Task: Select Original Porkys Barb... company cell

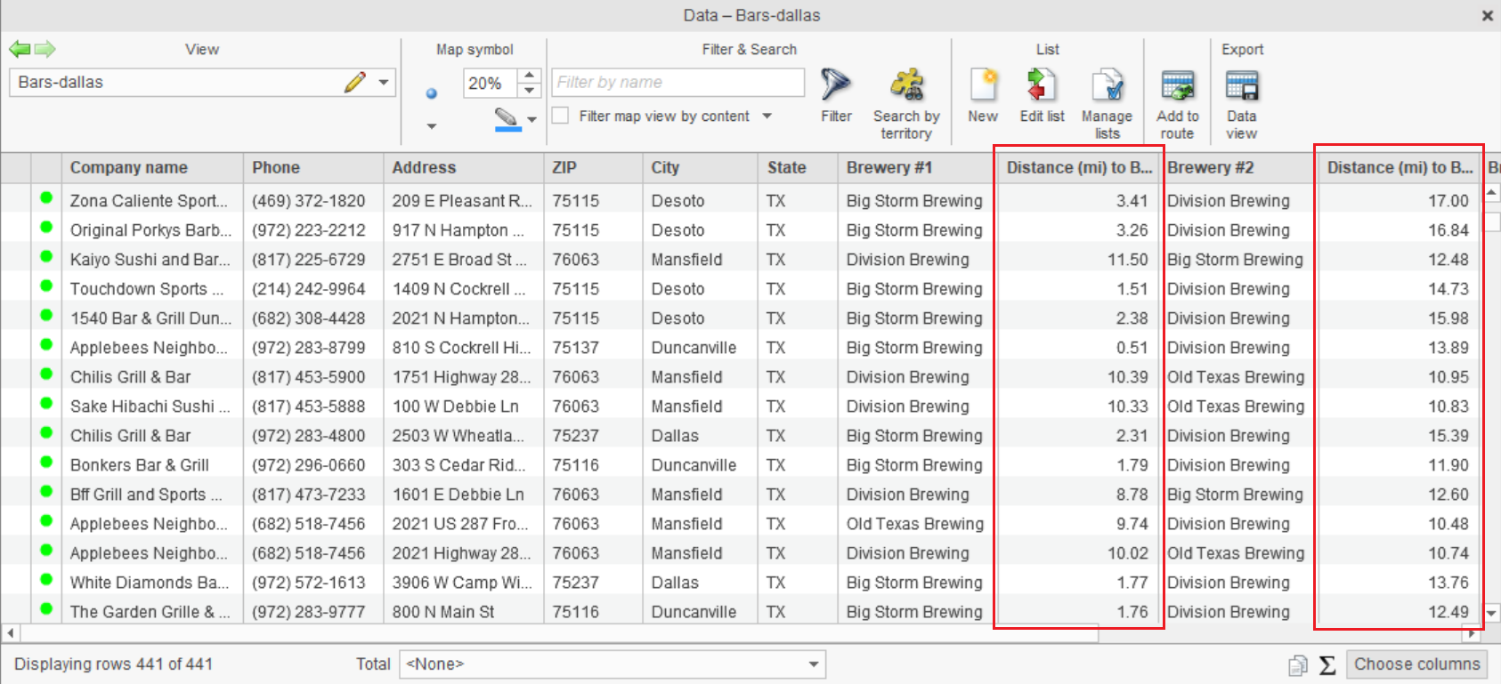Action: point(150,230)
